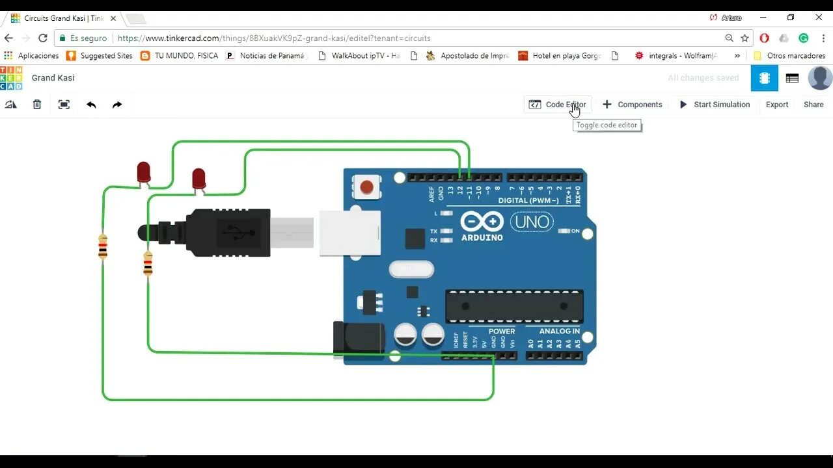Undo the last action
The width and height of the screenshot is (833, 468).
coord(91,104)
